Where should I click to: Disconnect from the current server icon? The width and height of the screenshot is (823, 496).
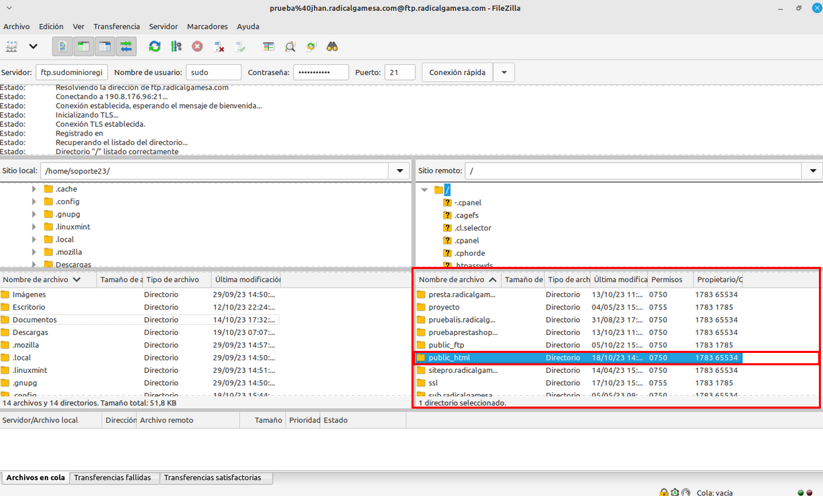219,47
